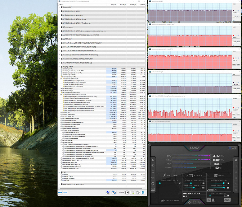This screenshot has width=242, height=207.
Task: Toggle power and temp limit link icon
Action: coord(208,190)
